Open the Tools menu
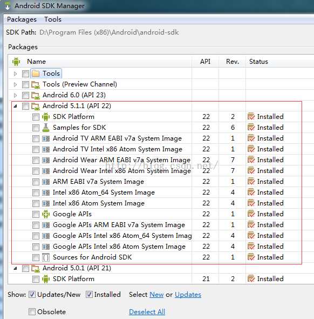This screenshot has width=314, height=319. click(53, 19)
